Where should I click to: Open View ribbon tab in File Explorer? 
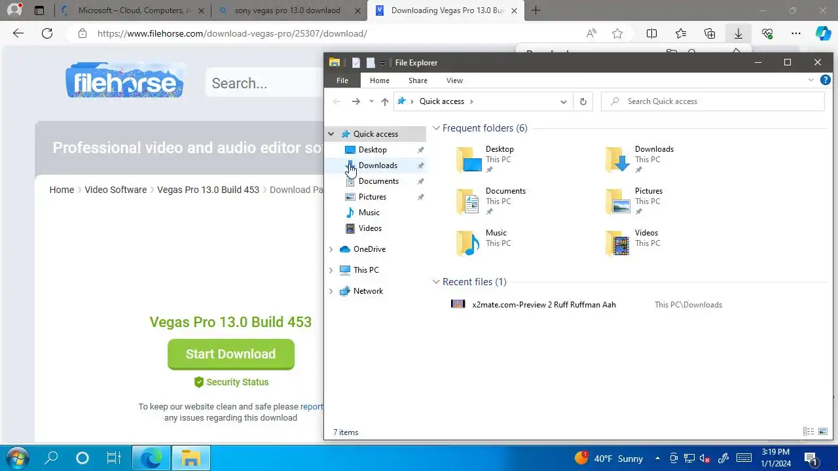(454, 80)
